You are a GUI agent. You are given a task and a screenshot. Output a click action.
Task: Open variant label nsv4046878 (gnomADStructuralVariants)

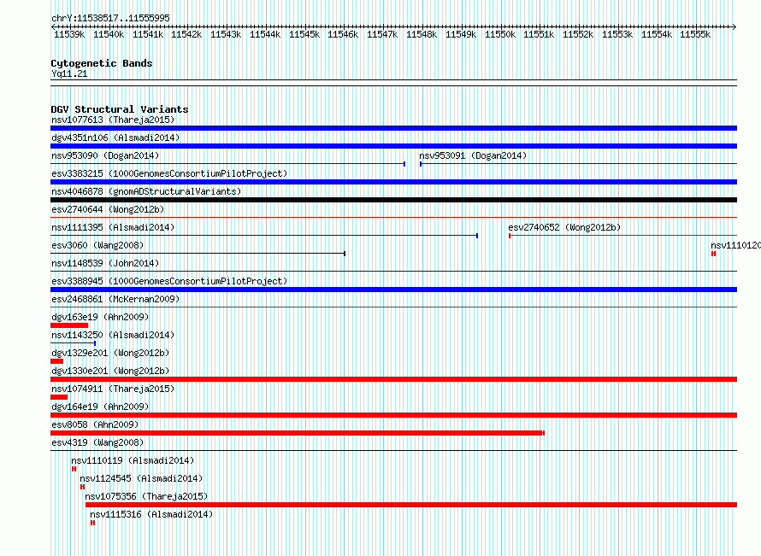(146, 191)
